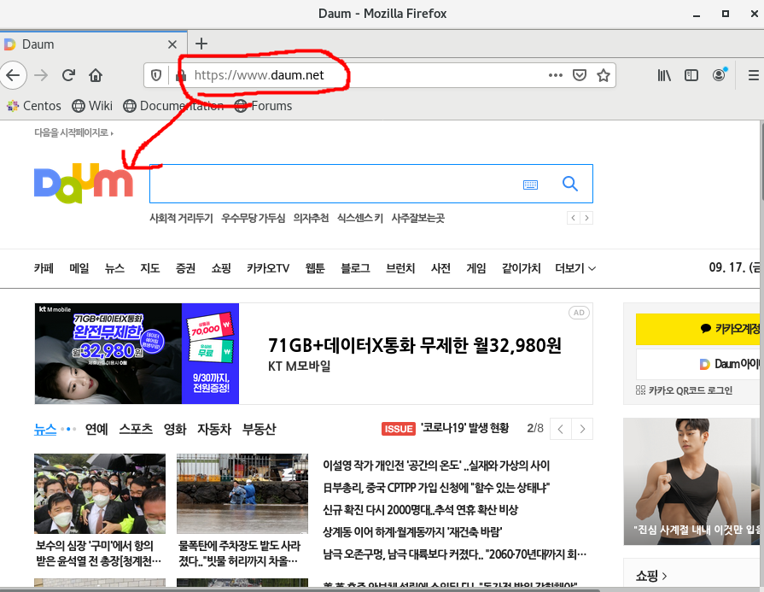Show tracking protection shield info
The image size is (764, 592).
[156, 75]
